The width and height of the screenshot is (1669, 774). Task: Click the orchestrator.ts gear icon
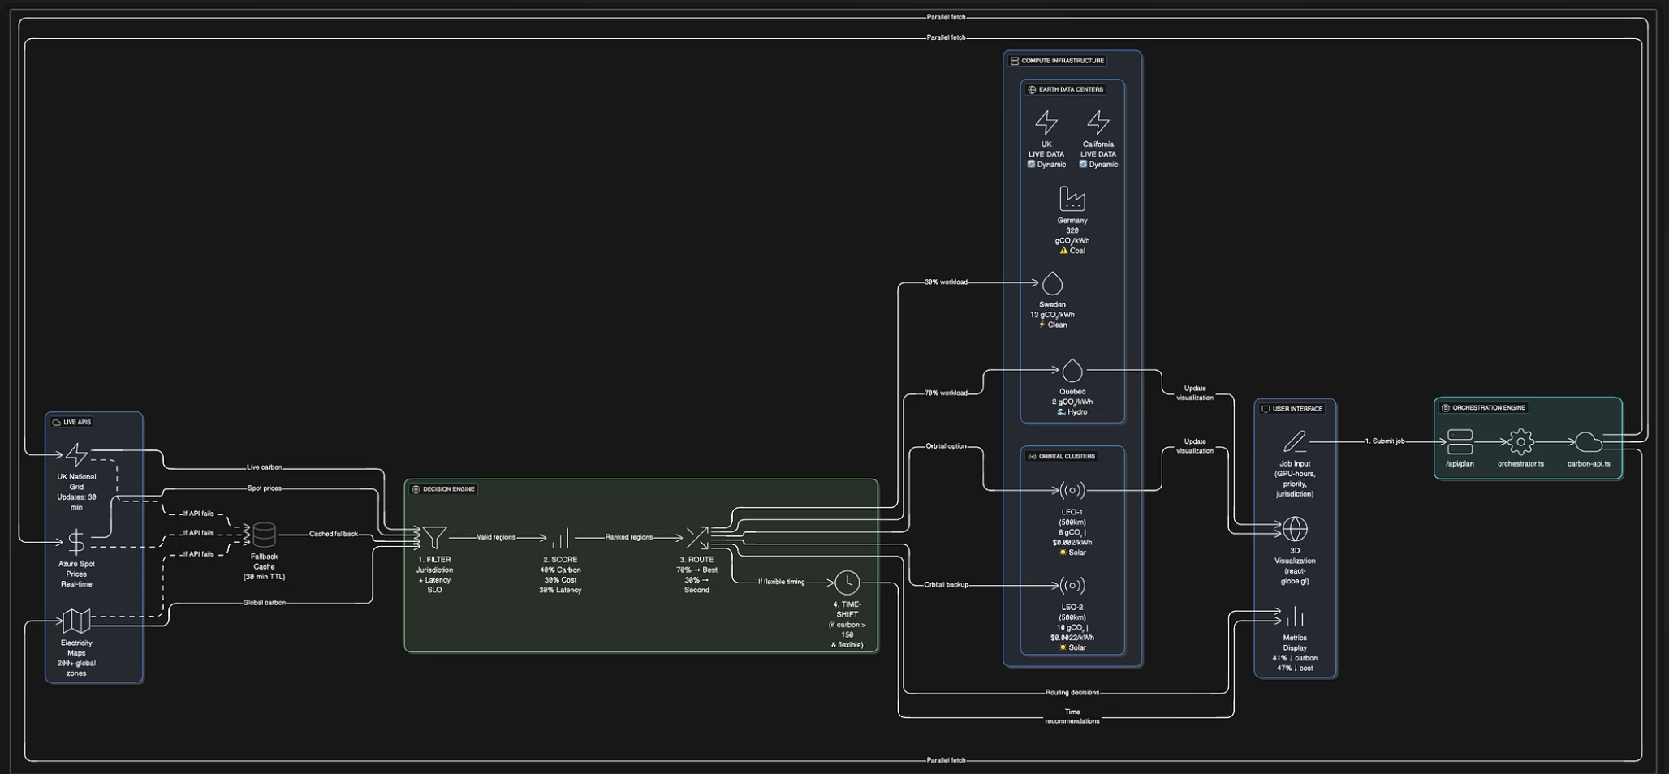click(x=1520, y=442)
